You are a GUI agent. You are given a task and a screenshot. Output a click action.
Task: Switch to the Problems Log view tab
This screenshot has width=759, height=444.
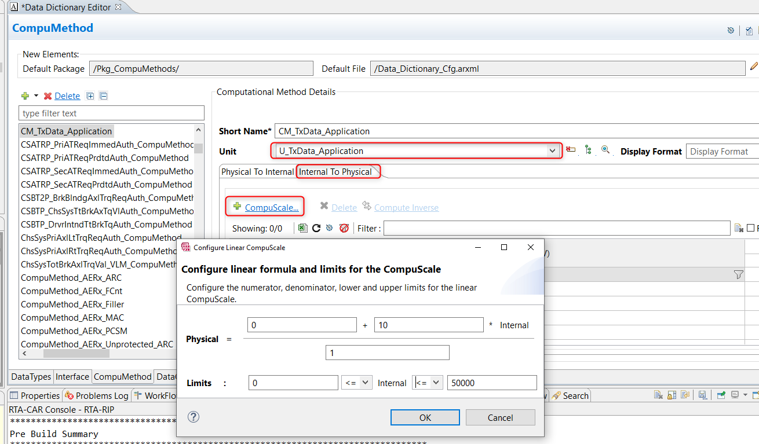[97, 395]
